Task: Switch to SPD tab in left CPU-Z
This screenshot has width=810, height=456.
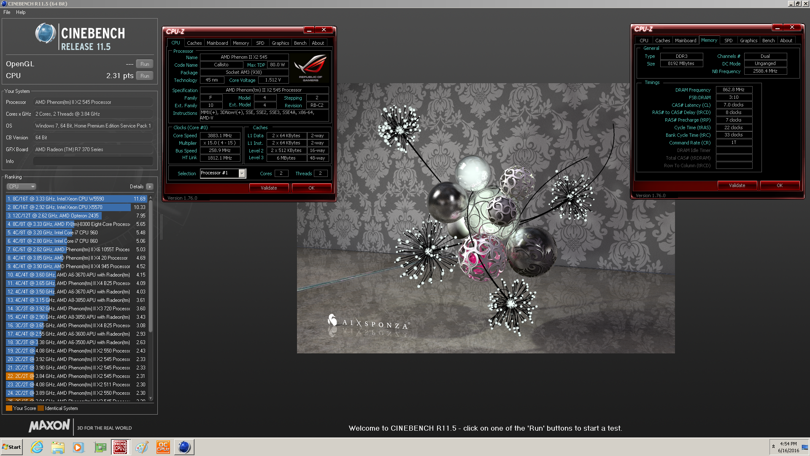Action: tap(260, 43)
